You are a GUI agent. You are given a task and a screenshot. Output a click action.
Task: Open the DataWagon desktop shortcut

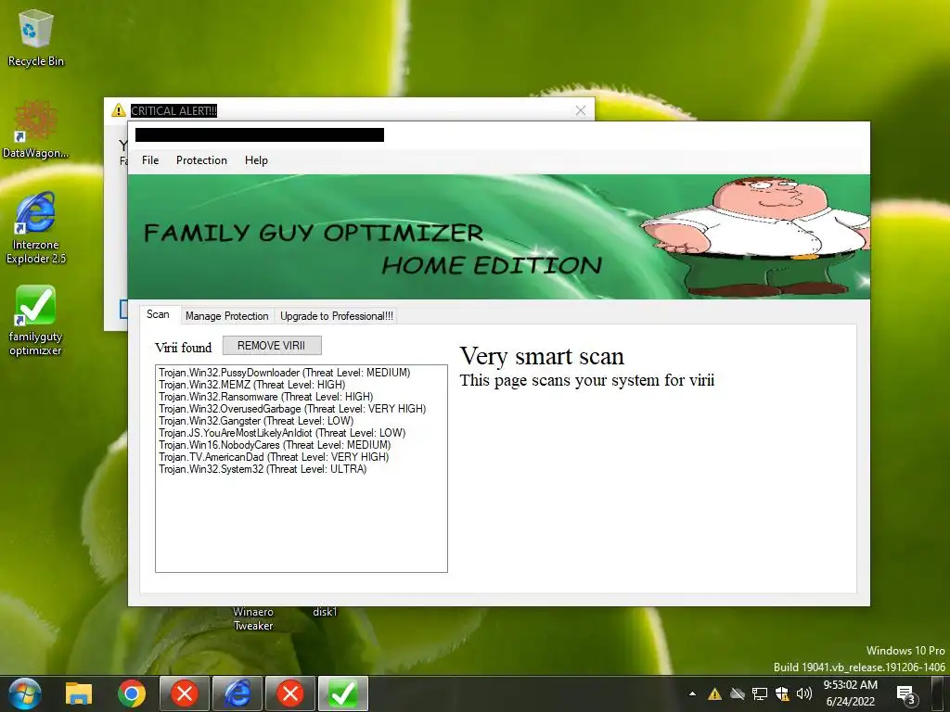[x=36, y=130]
